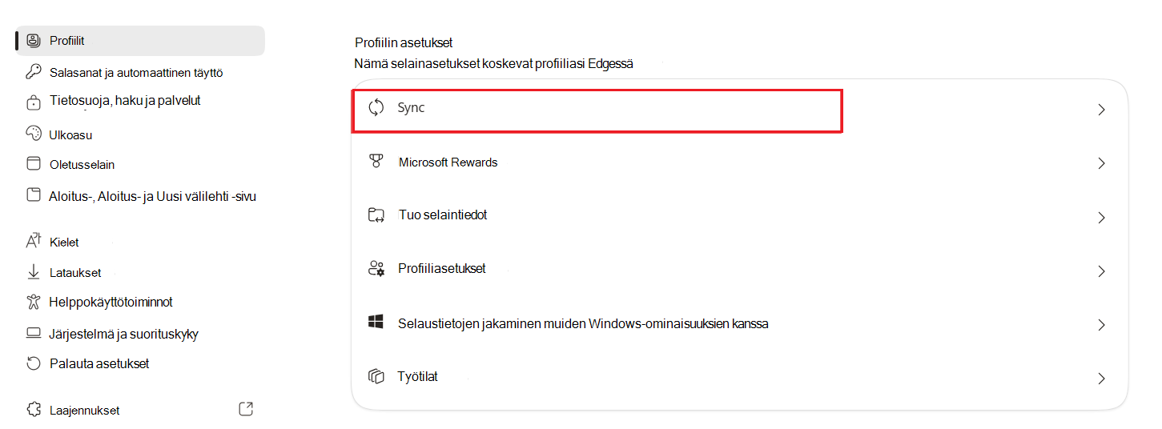Open Aloitus- ja Uusi välilehti -sivu

pos(152,195)
